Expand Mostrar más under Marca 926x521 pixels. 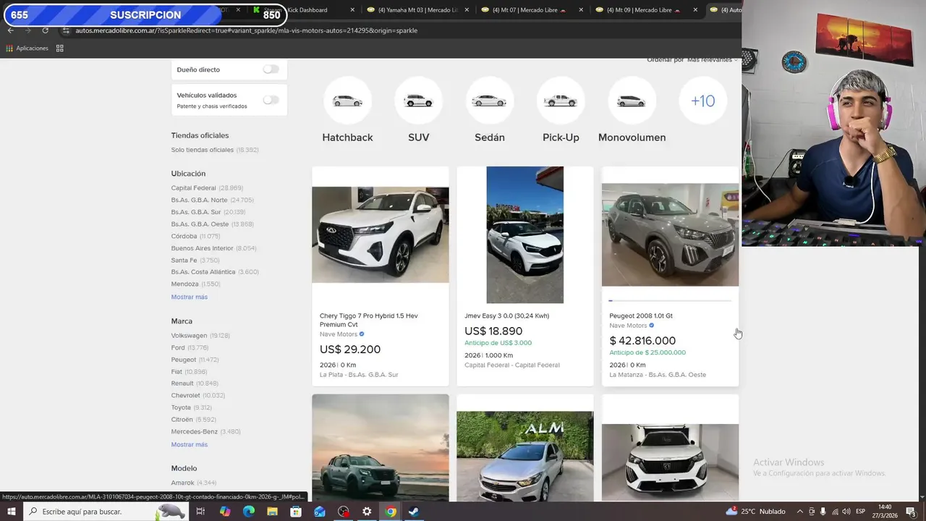tap(190, 445)
